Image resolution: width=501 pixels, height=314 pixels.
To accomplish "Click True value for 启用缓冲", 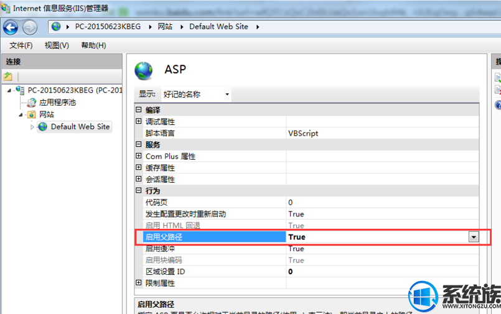I will pyautogui.click(x=383, y=249).
